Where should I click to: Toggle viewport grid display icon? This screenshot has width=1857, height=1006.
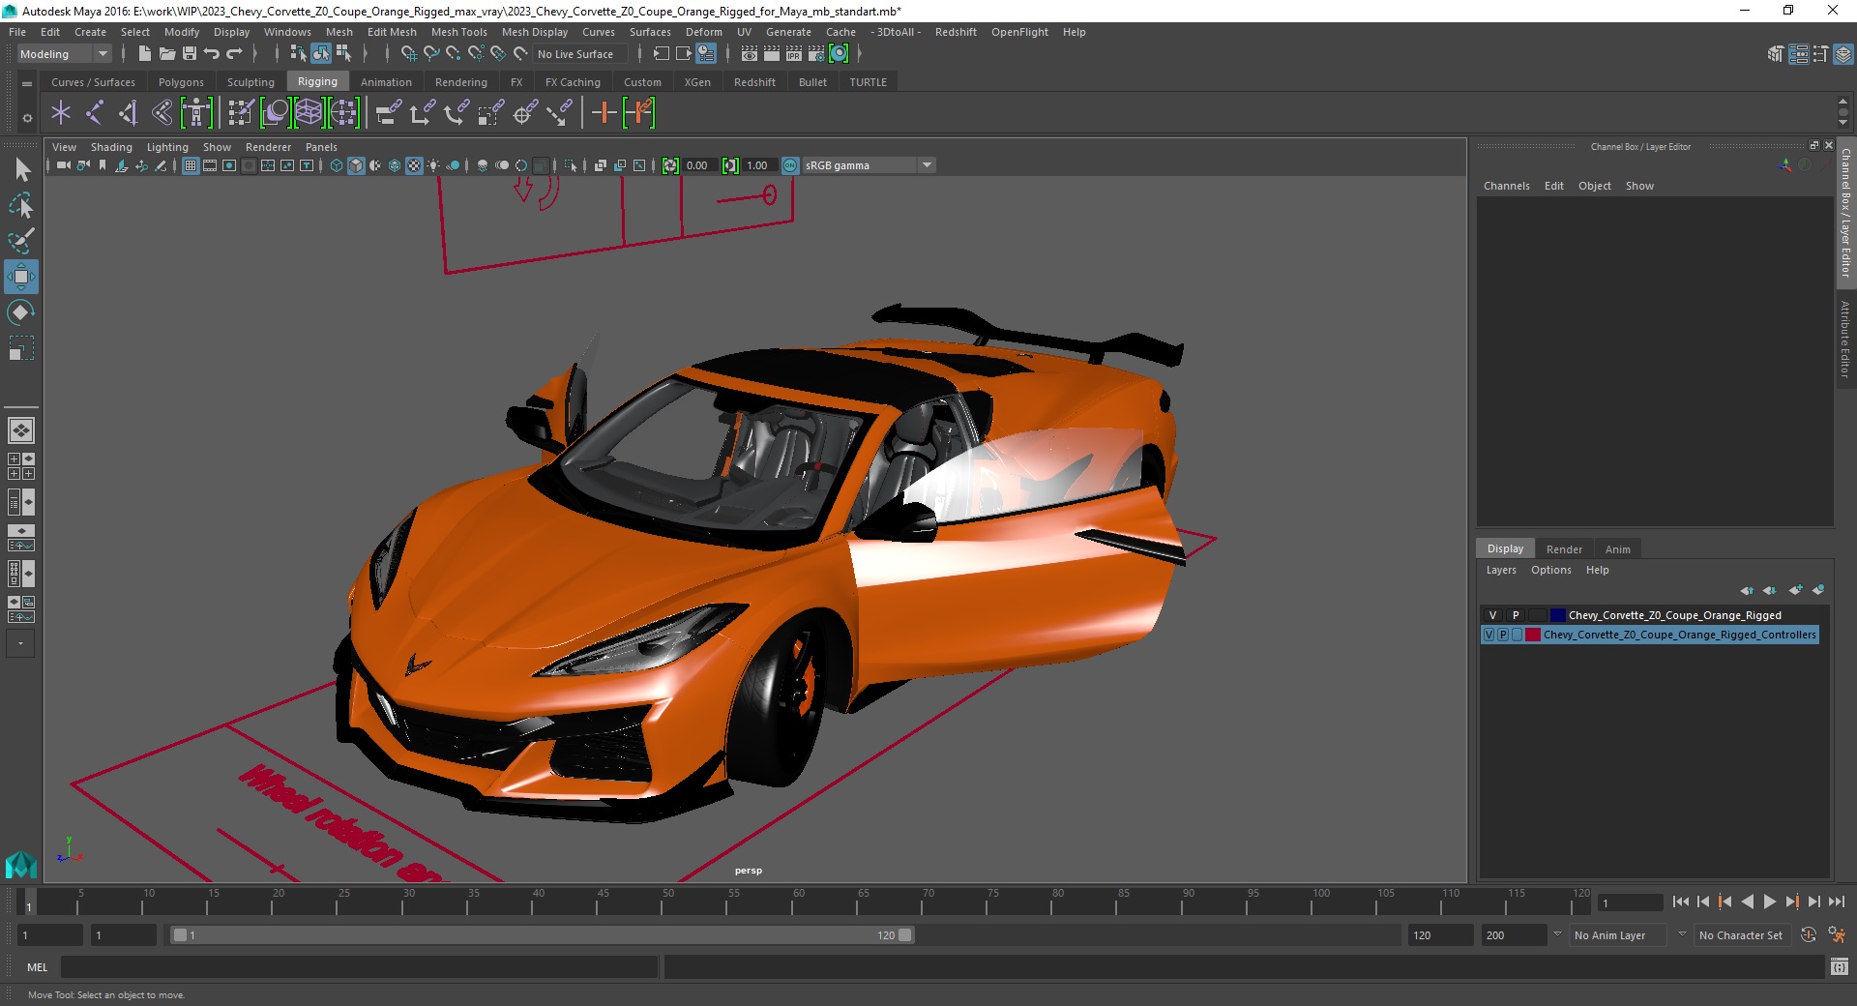191,165
